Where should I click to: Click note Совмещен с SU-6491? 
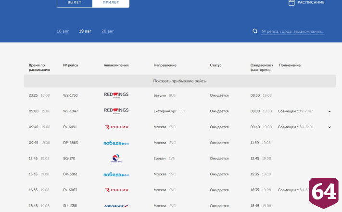(295, 127)
